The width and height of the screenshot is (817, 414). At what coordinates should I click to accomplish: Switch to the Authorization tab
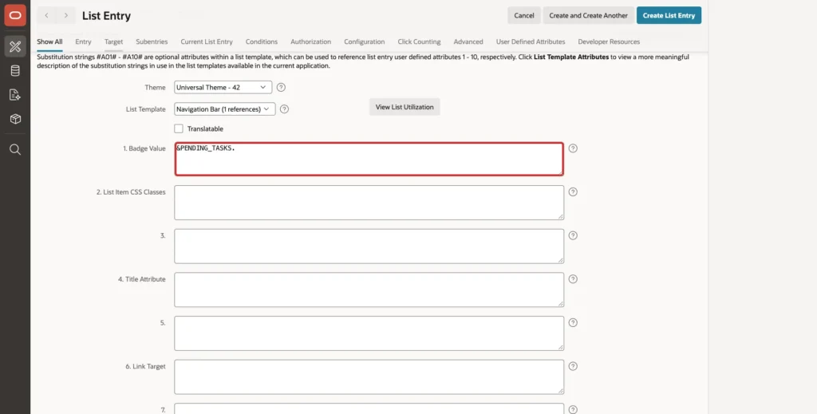[310, 41]
